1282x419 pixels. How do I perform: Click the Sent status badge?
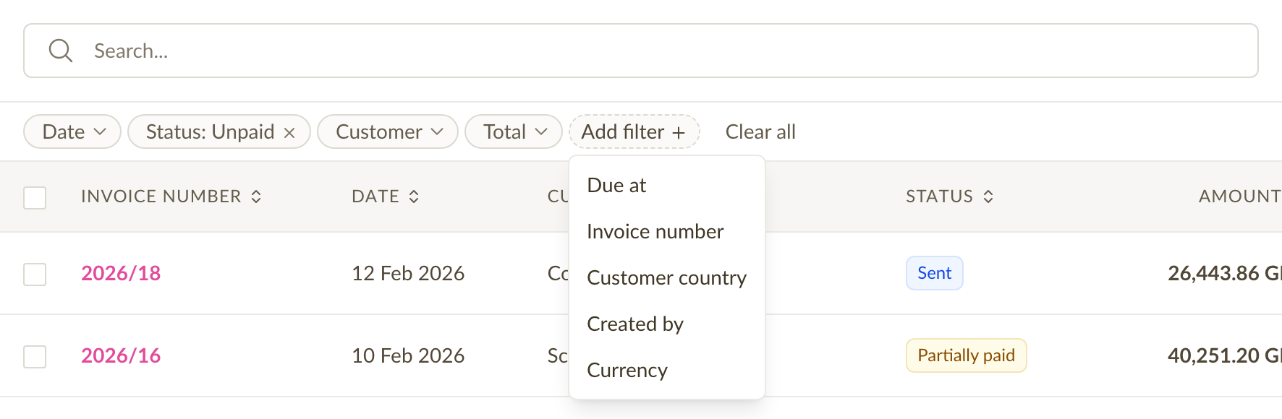(934, 273)
